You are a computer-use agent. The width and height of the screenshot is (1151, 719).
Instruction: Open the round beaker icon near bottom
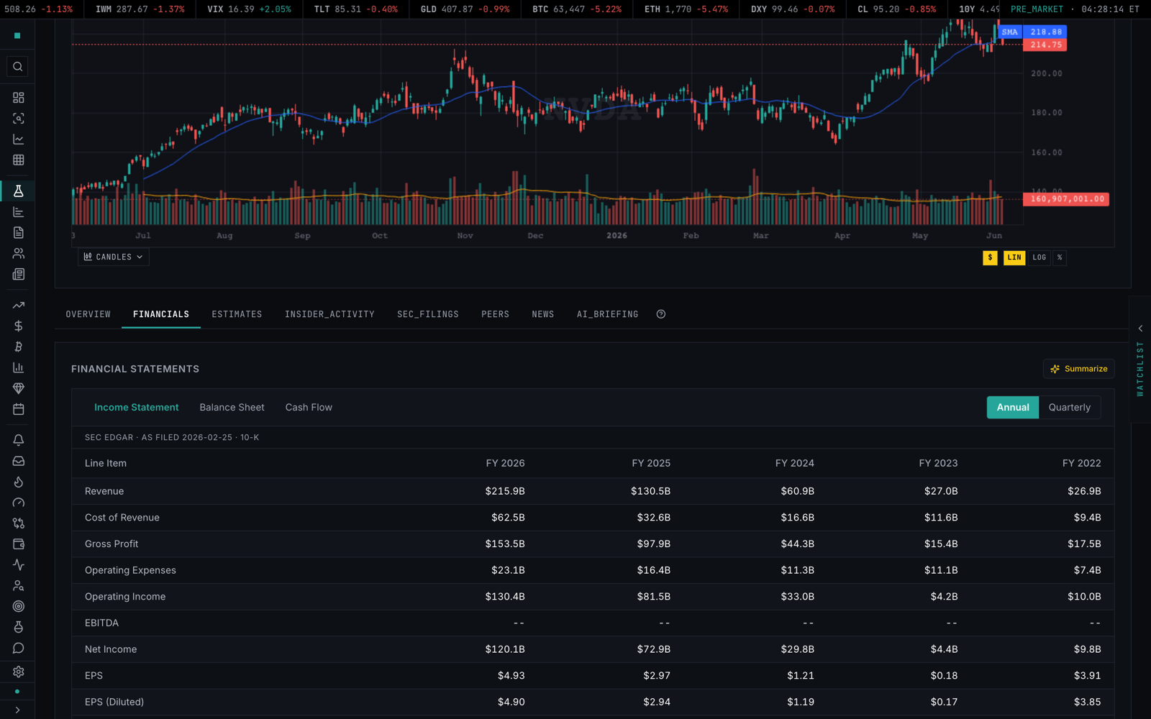pyautogui.click(x=18, y=628)
